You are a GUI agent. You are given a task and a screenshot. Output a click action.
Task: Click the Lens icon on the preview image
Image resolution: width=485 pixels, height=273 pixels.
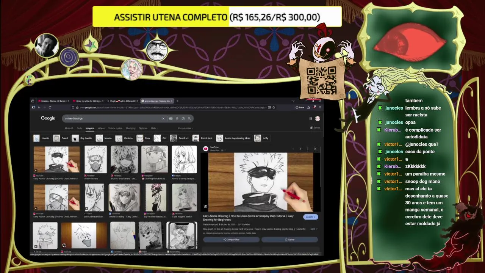point(206,207)
